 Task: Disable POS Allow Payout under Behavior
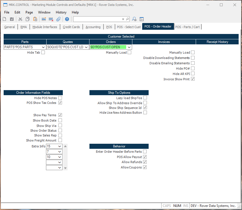pyautogui.click(x=145, y=157)
